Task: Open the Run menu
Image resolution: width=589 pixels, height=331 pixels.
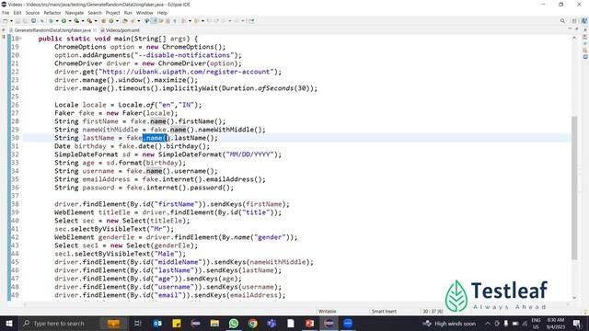Action: click(x=128, y=13)
